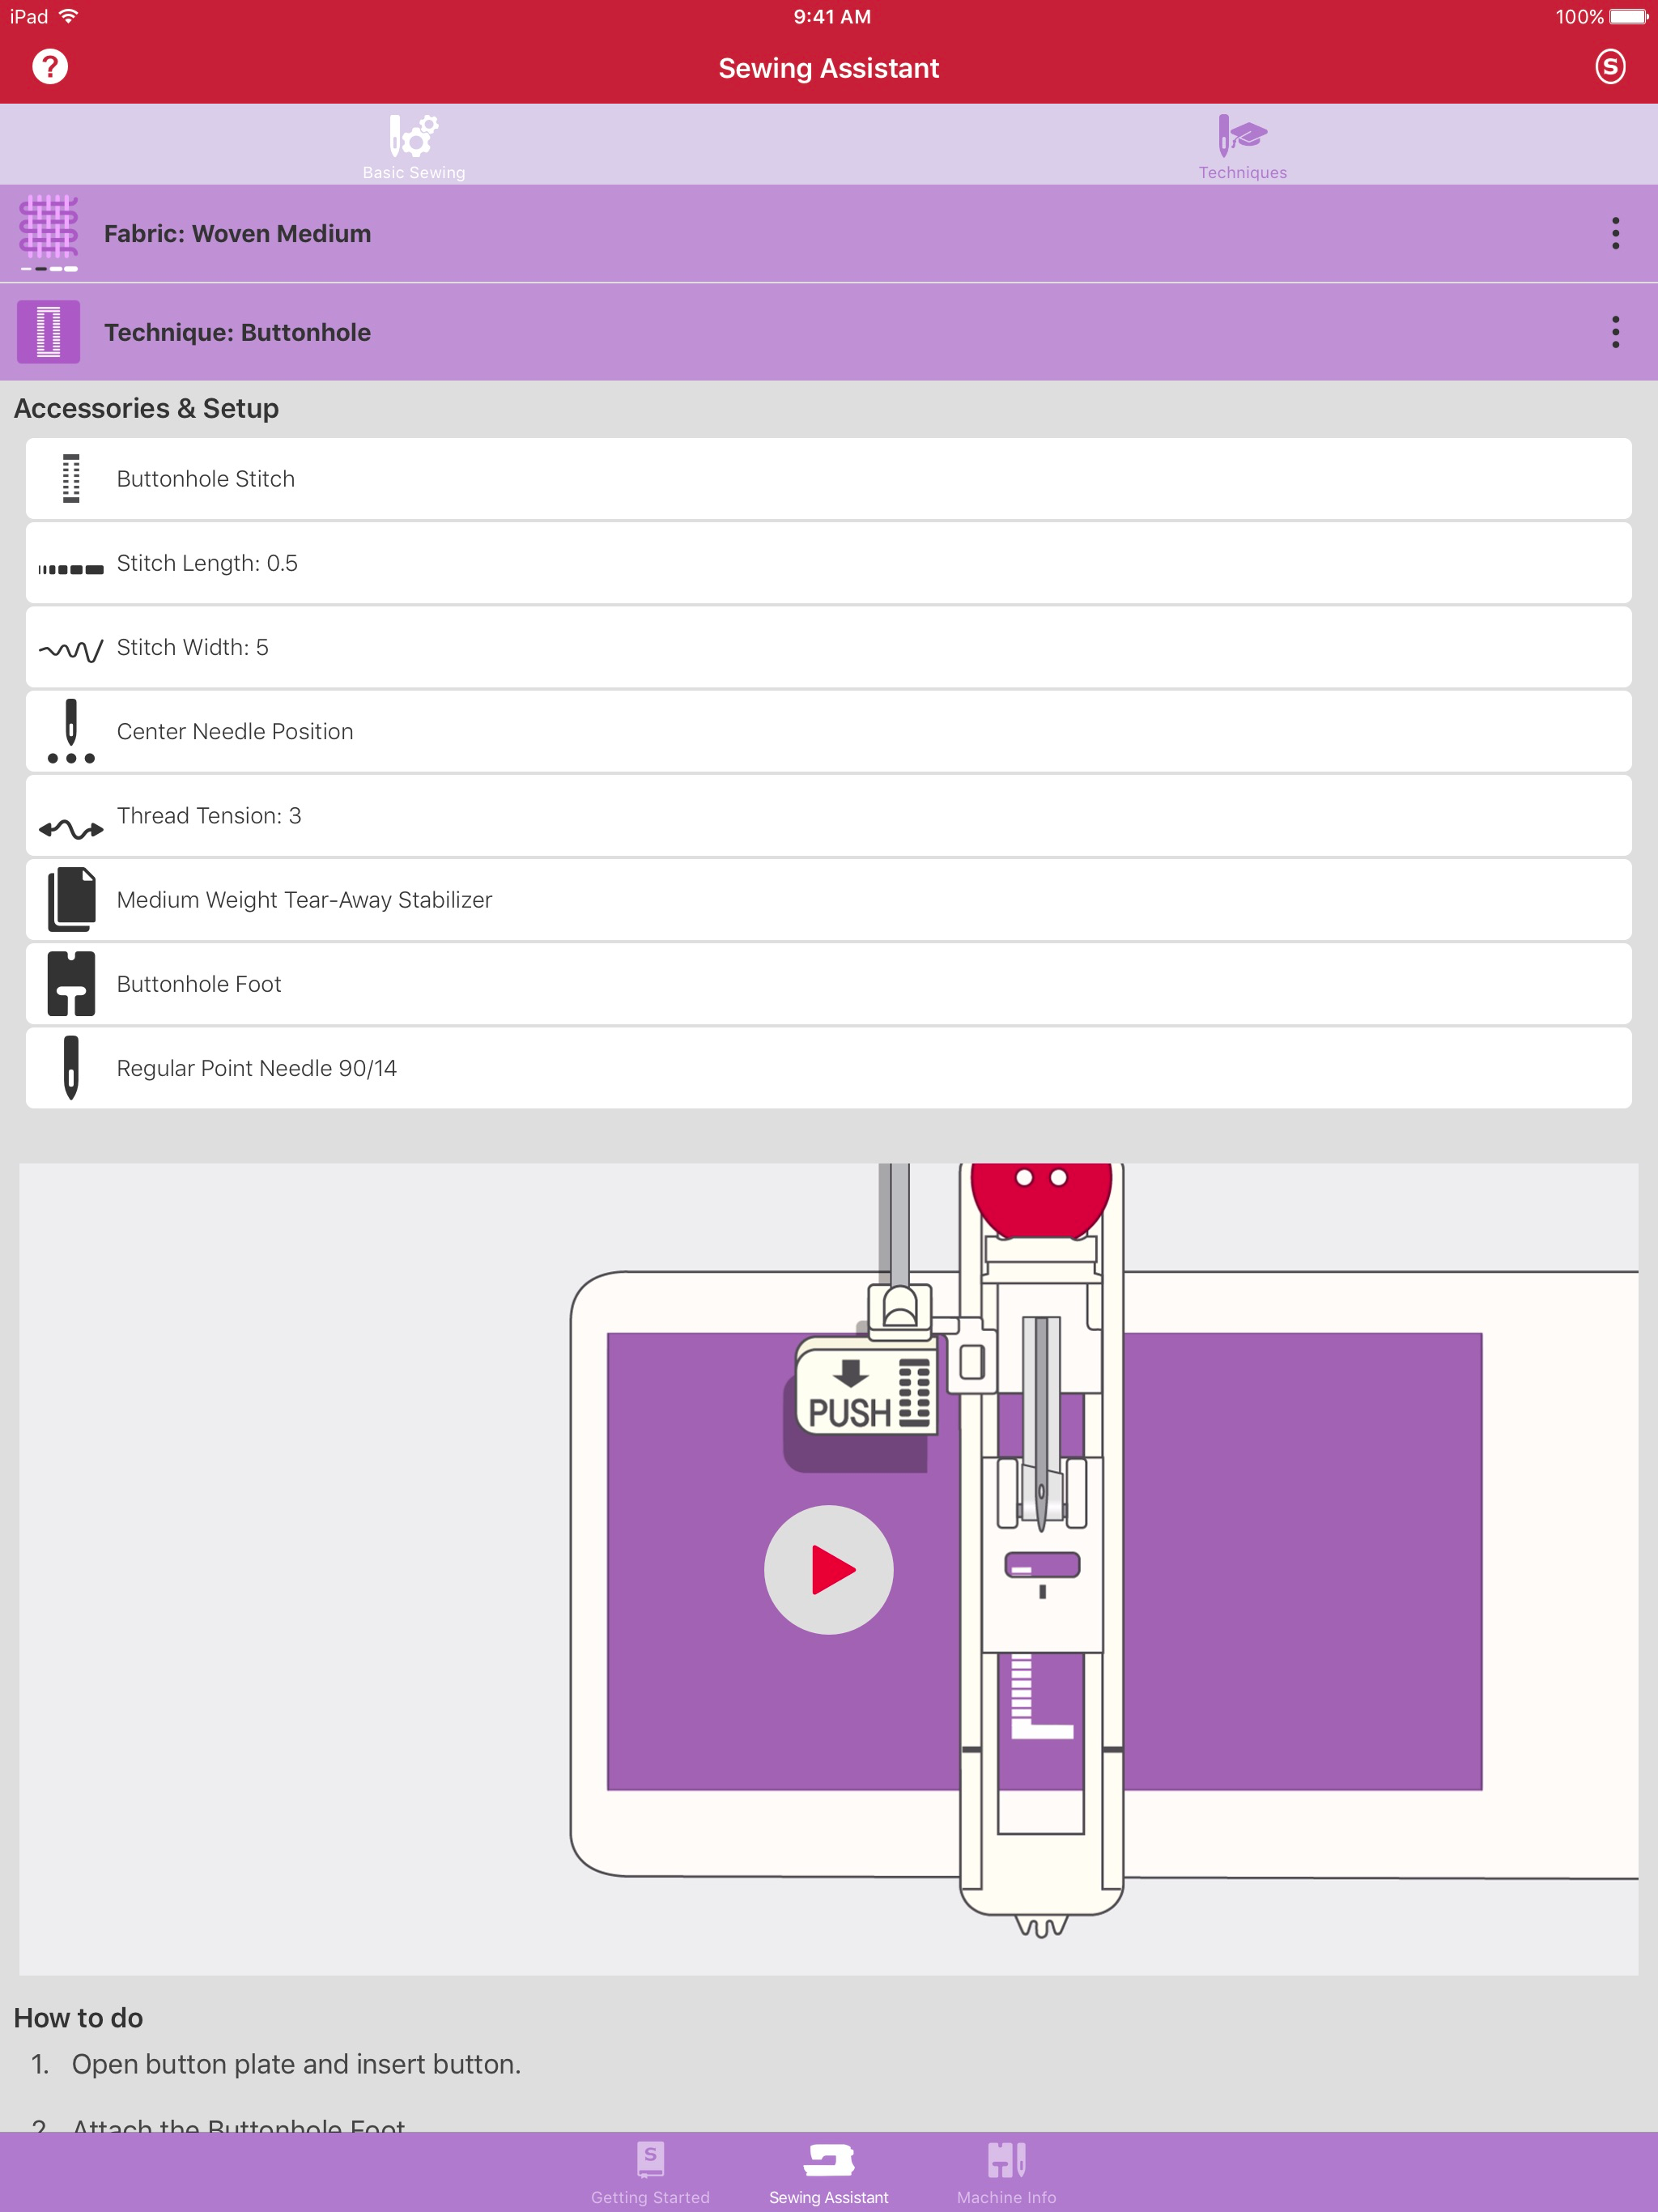Select Regular Point Needle 90/14 text

[x=257, y=1068]
